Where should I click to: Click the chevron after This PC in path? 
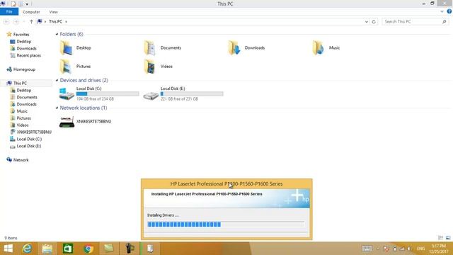[66, 22]
